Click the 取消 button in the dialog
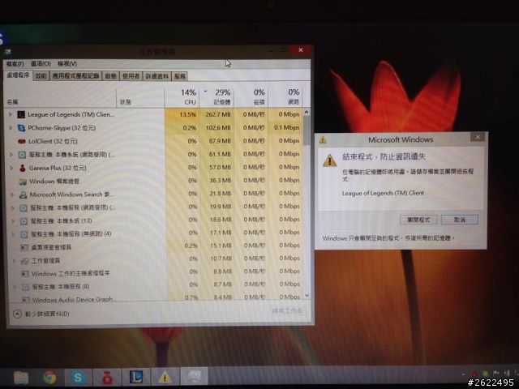 [460, 220]
